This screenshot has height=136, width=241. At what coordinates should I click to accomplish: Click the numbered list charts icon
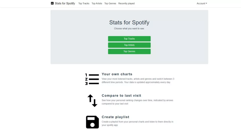[92, 79]
